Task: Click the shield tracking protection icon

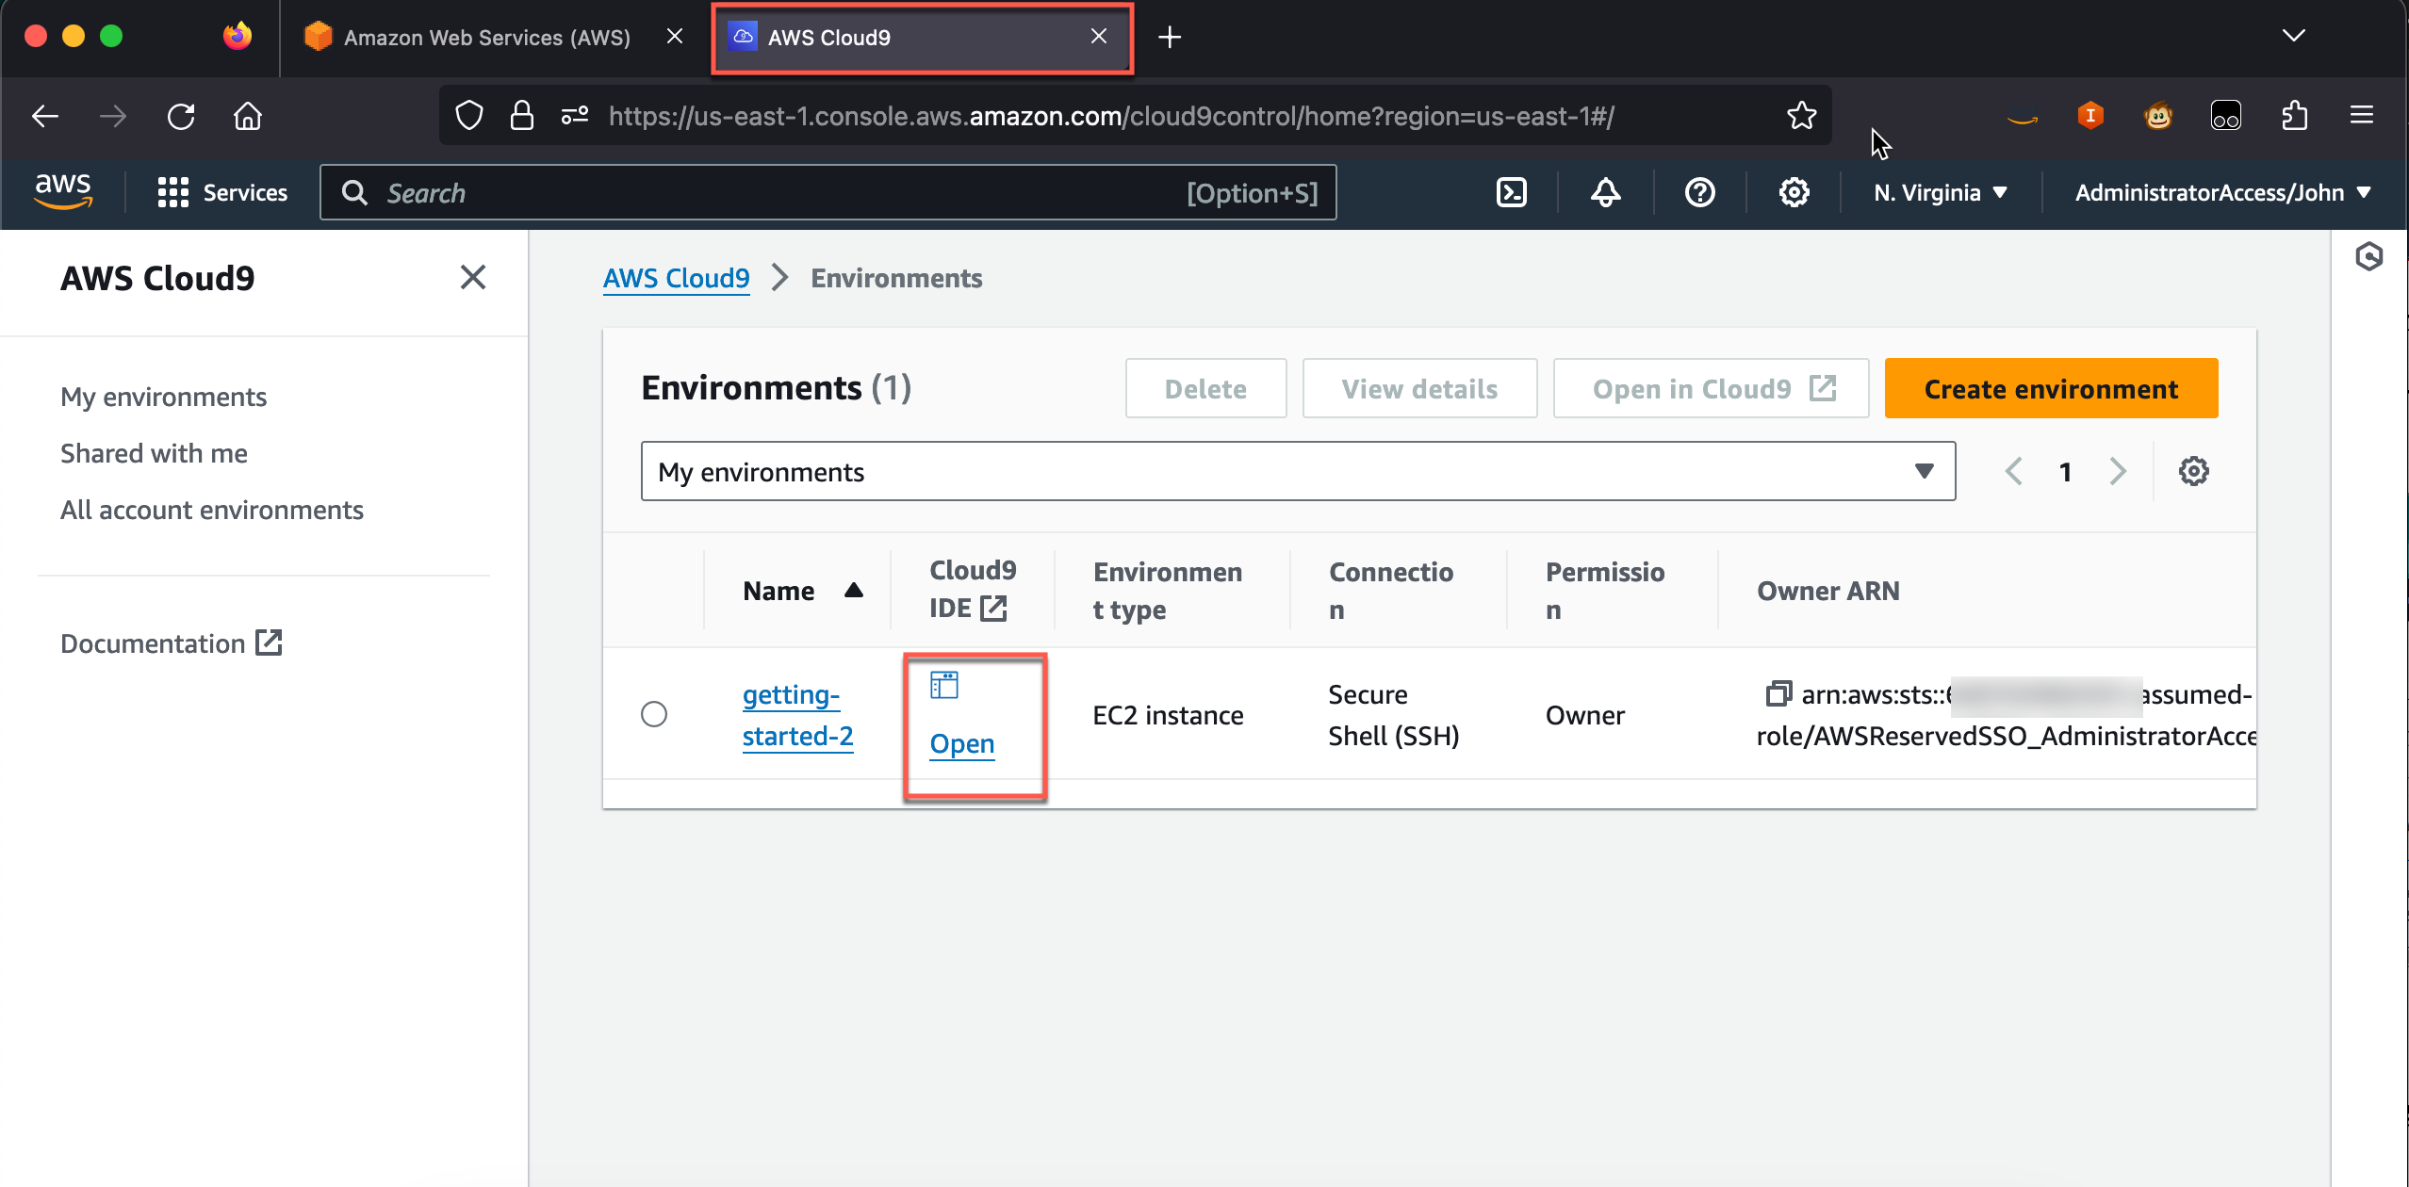Action: 469,115
